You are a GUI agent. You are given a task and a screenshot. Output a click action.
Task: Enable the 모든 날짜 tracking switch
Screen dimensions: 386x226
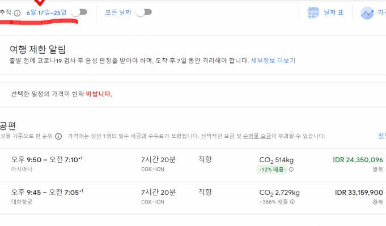tap(144, 12)
